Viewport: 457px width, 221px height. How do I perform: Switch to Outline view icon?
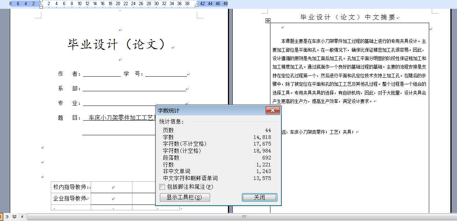click(7, 217)
